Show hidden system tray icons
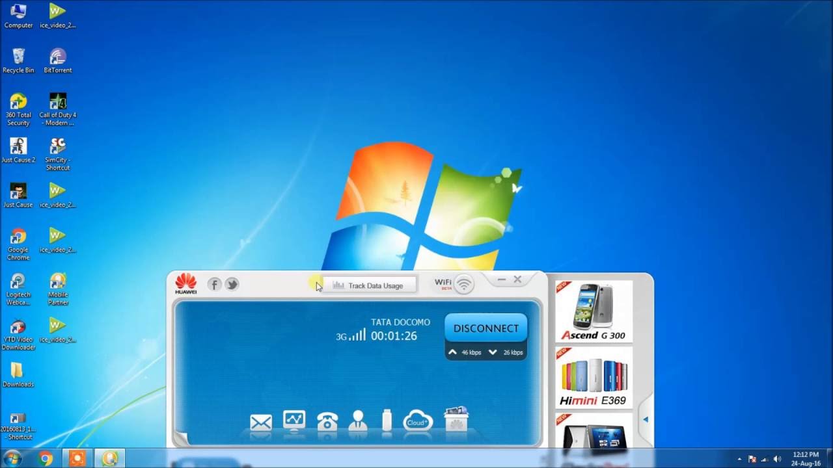Screen dimensions: 833x468 739,459
